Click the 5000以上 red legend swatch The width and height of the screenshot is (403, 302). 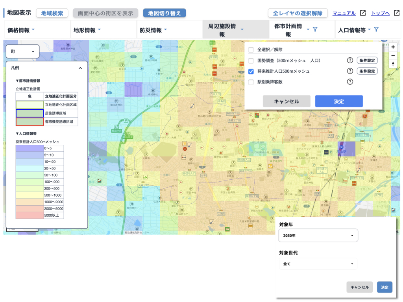click(30, 215)
